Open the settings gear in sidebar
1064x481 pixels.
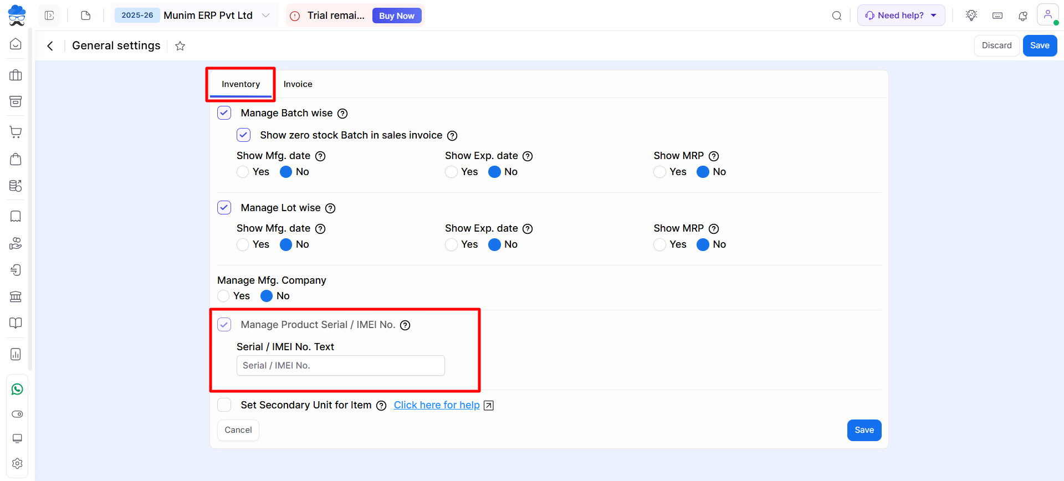17,463
